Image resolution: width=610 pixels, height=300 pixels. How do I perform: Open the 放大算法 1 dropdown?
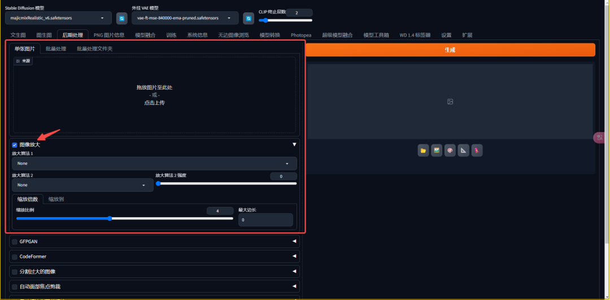point(154,164)
